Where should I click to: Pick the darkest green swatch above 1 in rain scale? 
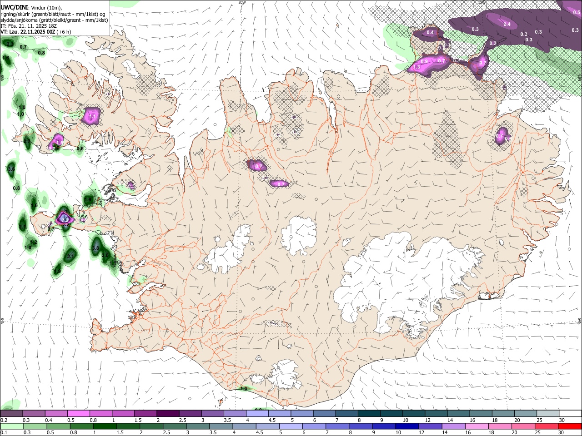click(x=105, y=426)
